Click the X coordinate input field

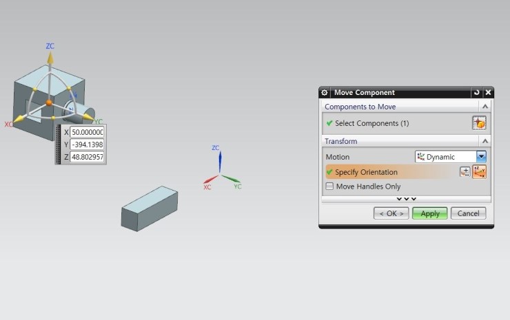pos(86,132)
